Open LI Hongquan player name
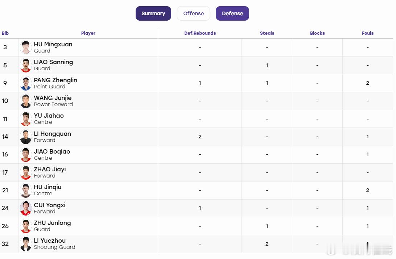 53,134
